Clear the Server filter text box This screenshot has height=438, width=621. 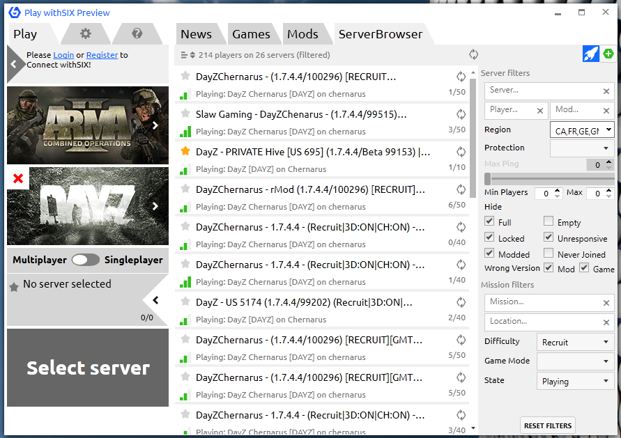(x=606, y=91)
